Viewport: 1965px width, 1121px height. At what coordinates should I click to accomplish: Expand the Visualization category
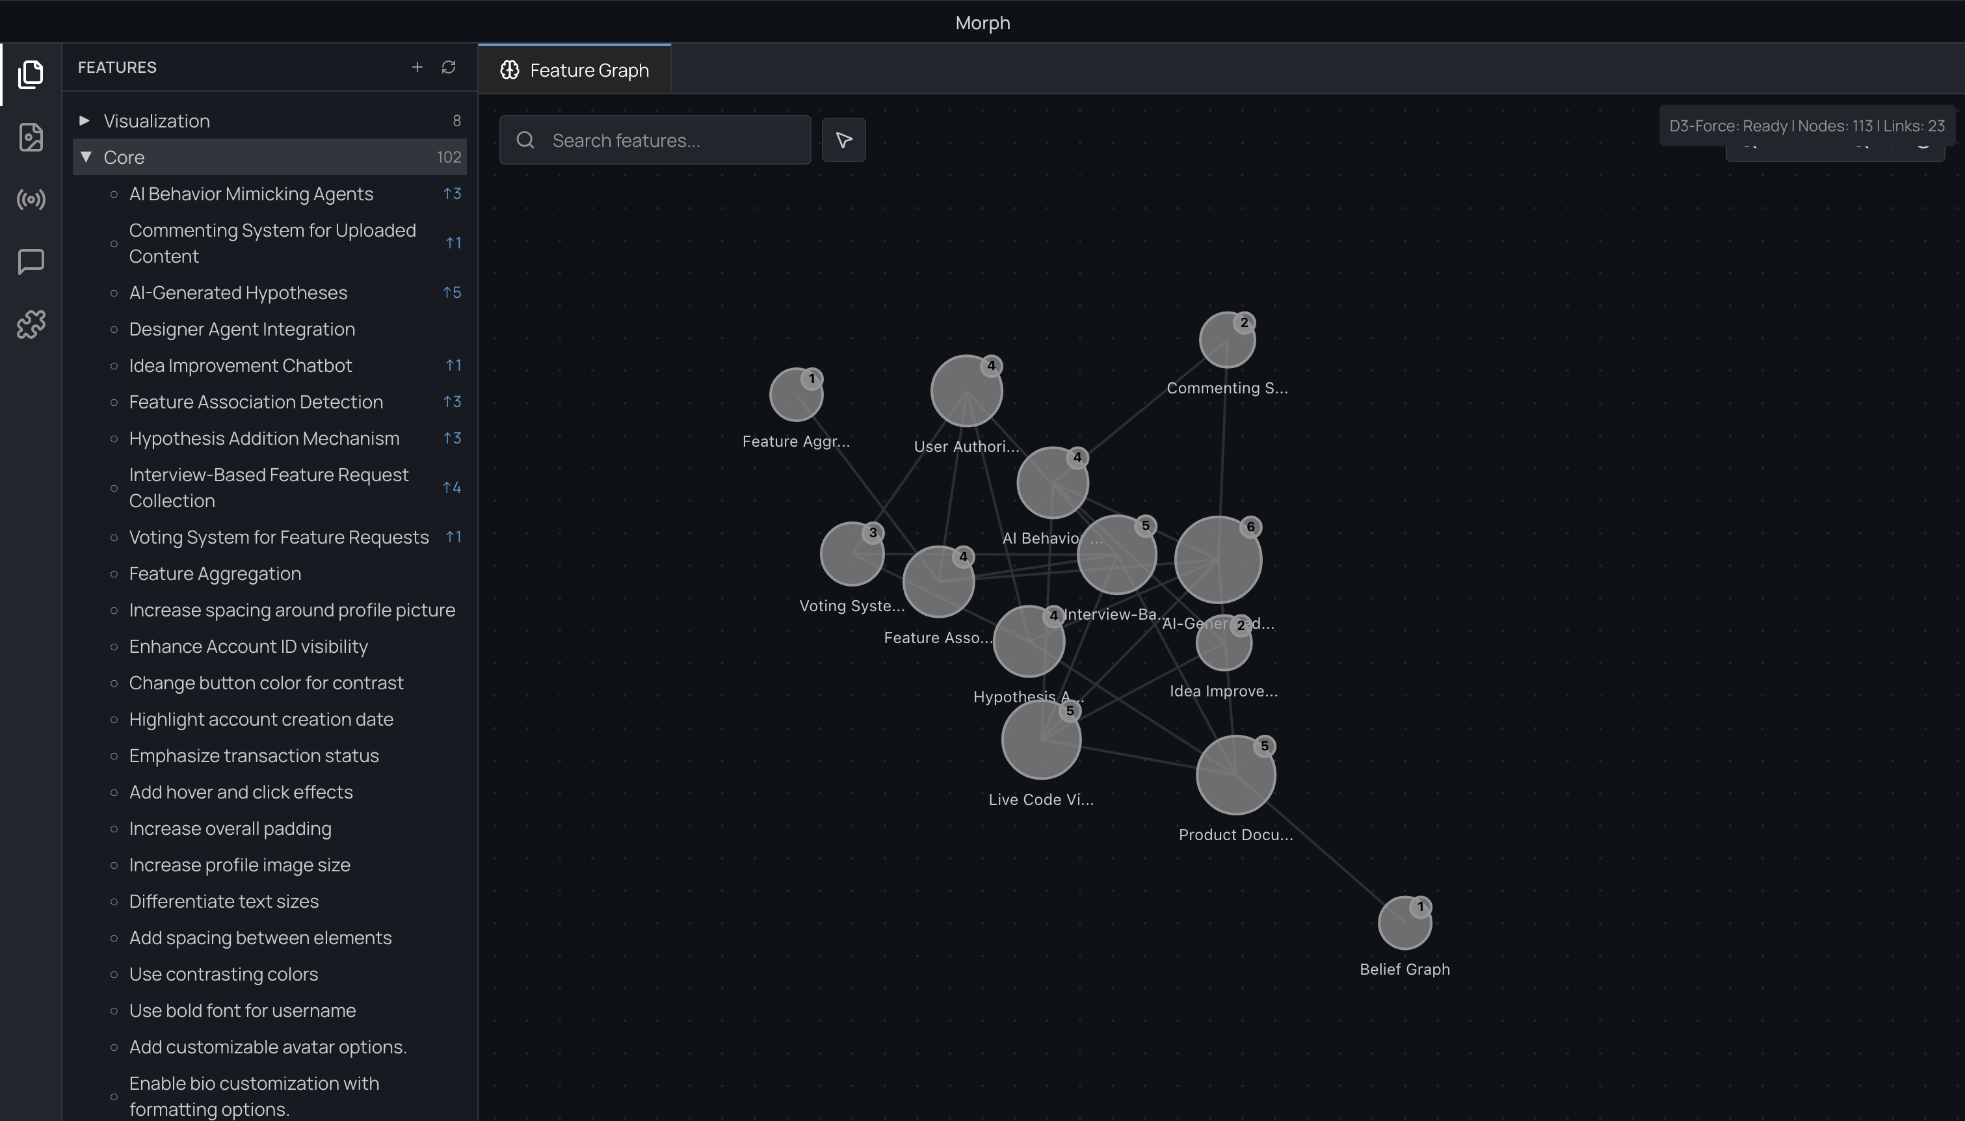(85, 121)
